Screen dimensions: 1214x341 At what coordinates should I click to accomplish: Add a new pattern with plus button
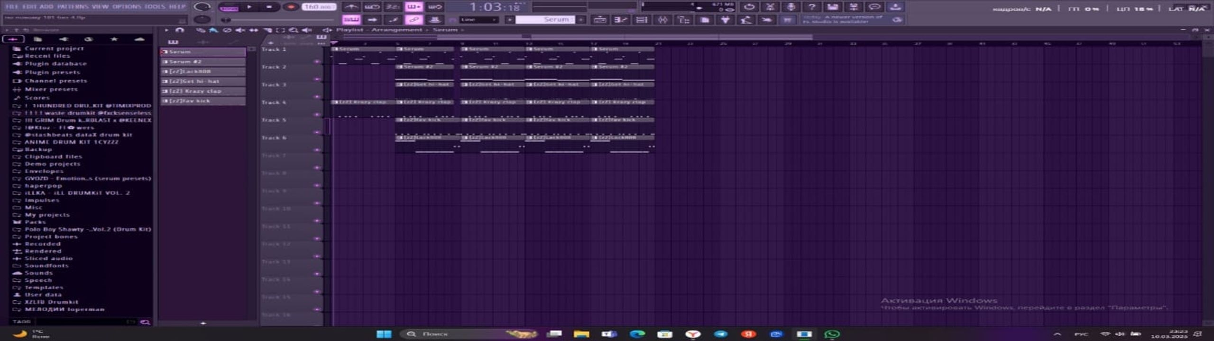(x=581, y=19)
